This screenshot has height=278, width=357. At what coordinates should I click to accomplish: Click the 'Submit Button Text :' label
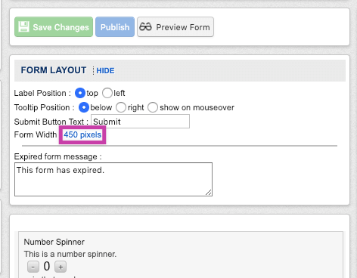[51, 122]
